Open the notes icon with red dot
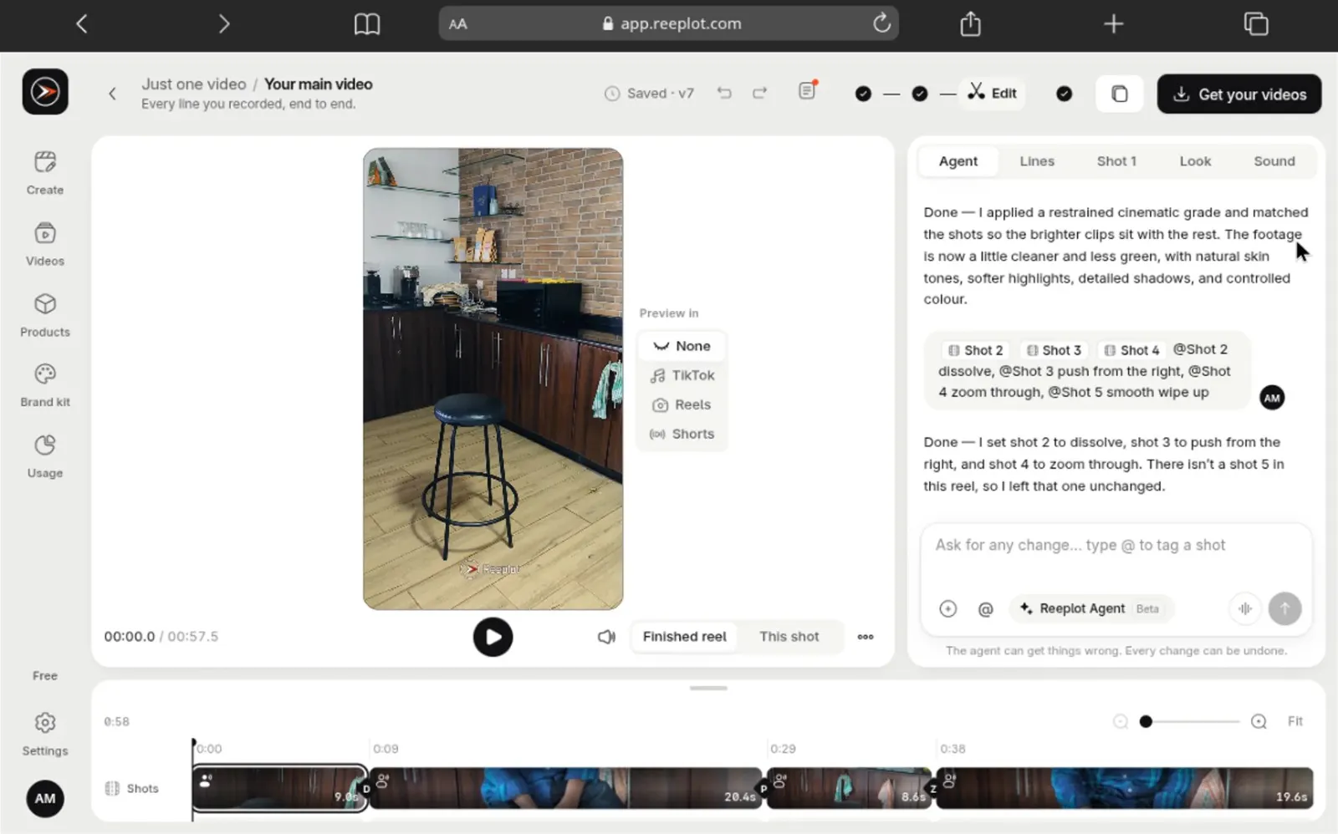Viewport: 1338px width, 834px height. tap(808, 90)
